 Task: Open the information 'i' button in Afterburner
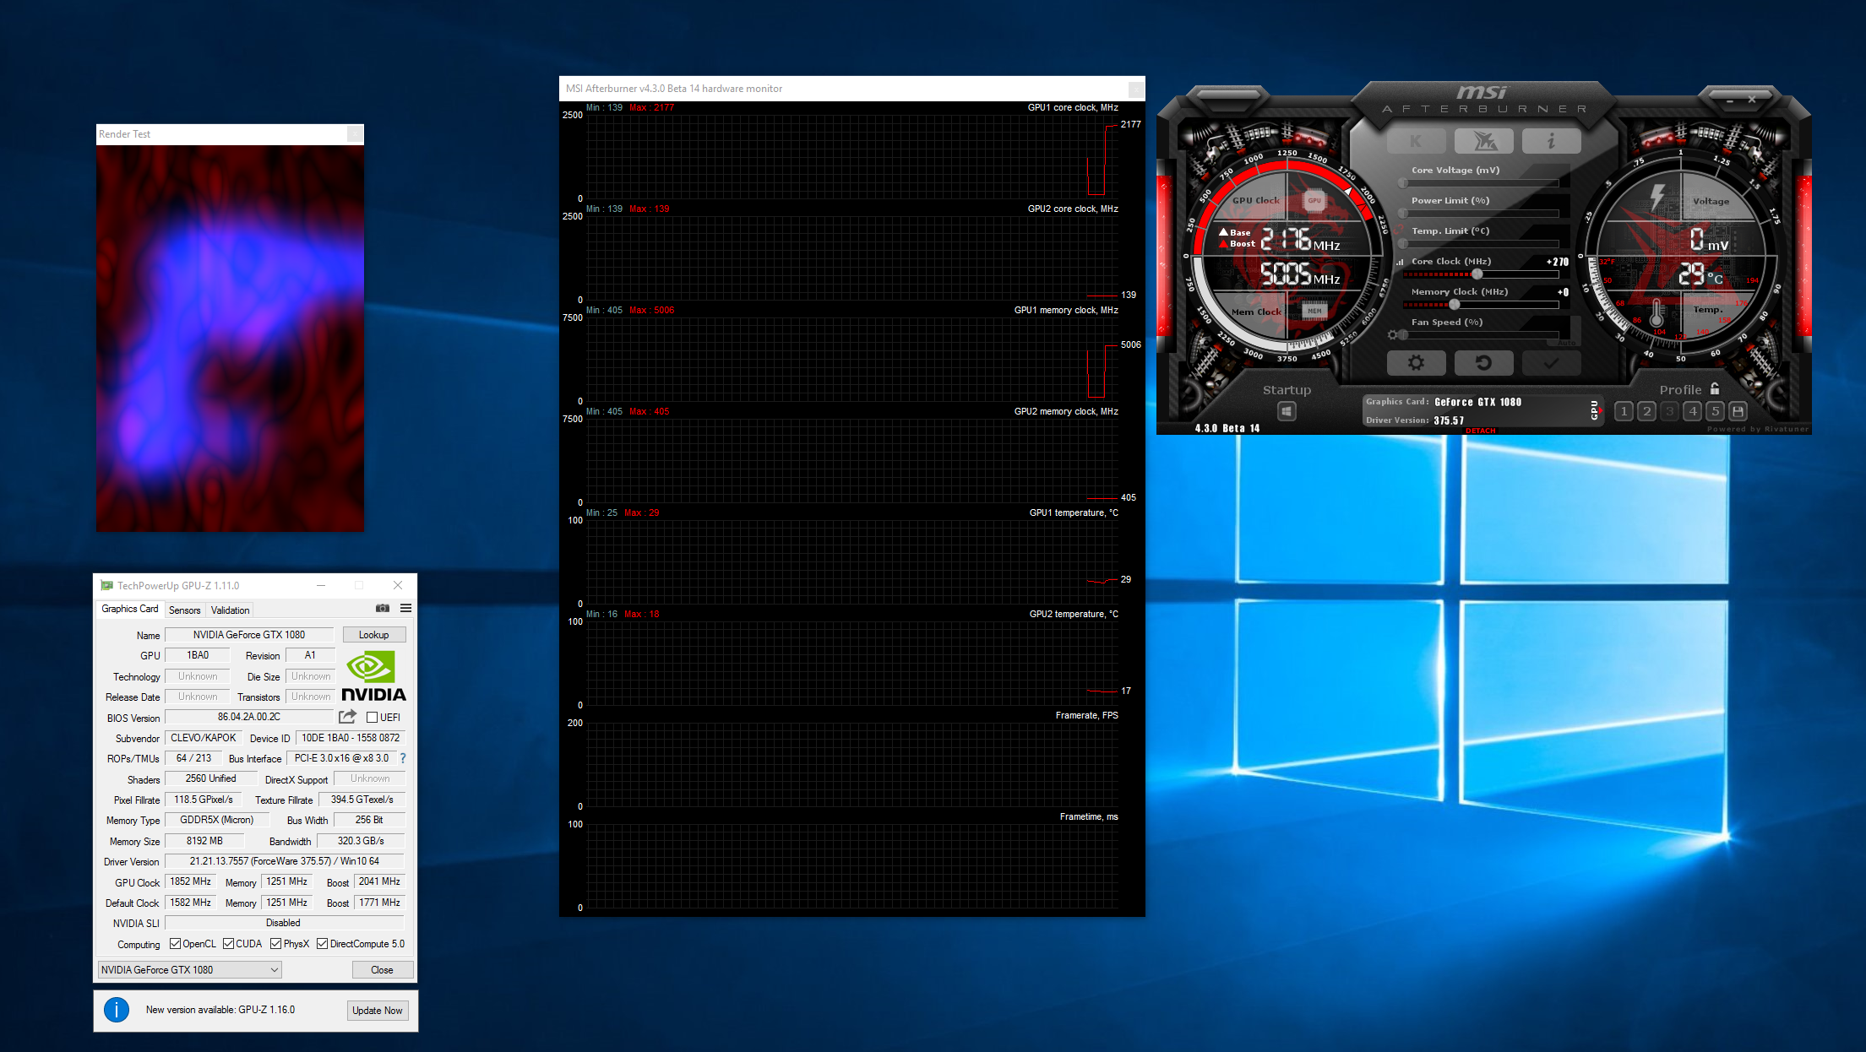1551,141
